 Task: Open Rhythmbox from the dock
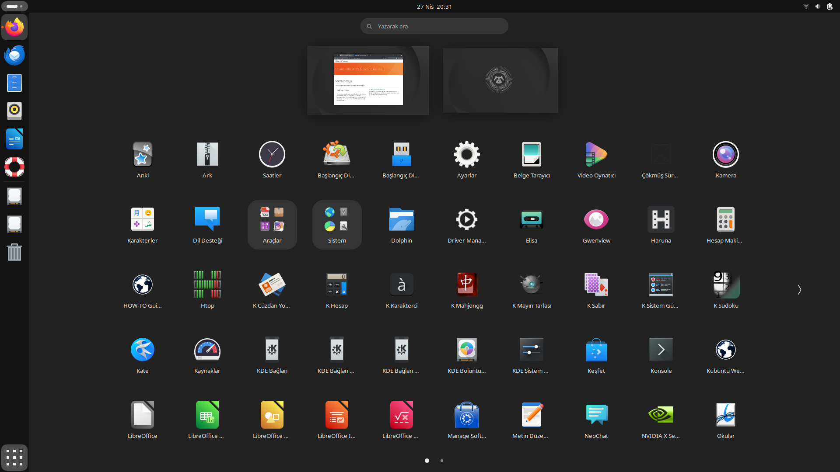click(14, 111)
